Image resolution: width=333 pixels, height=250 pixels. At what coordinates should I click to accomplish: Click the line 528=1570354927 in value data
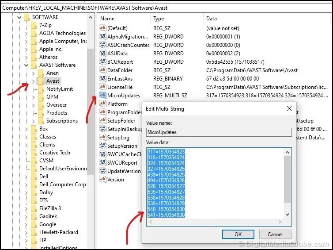[x=166, y=186]
